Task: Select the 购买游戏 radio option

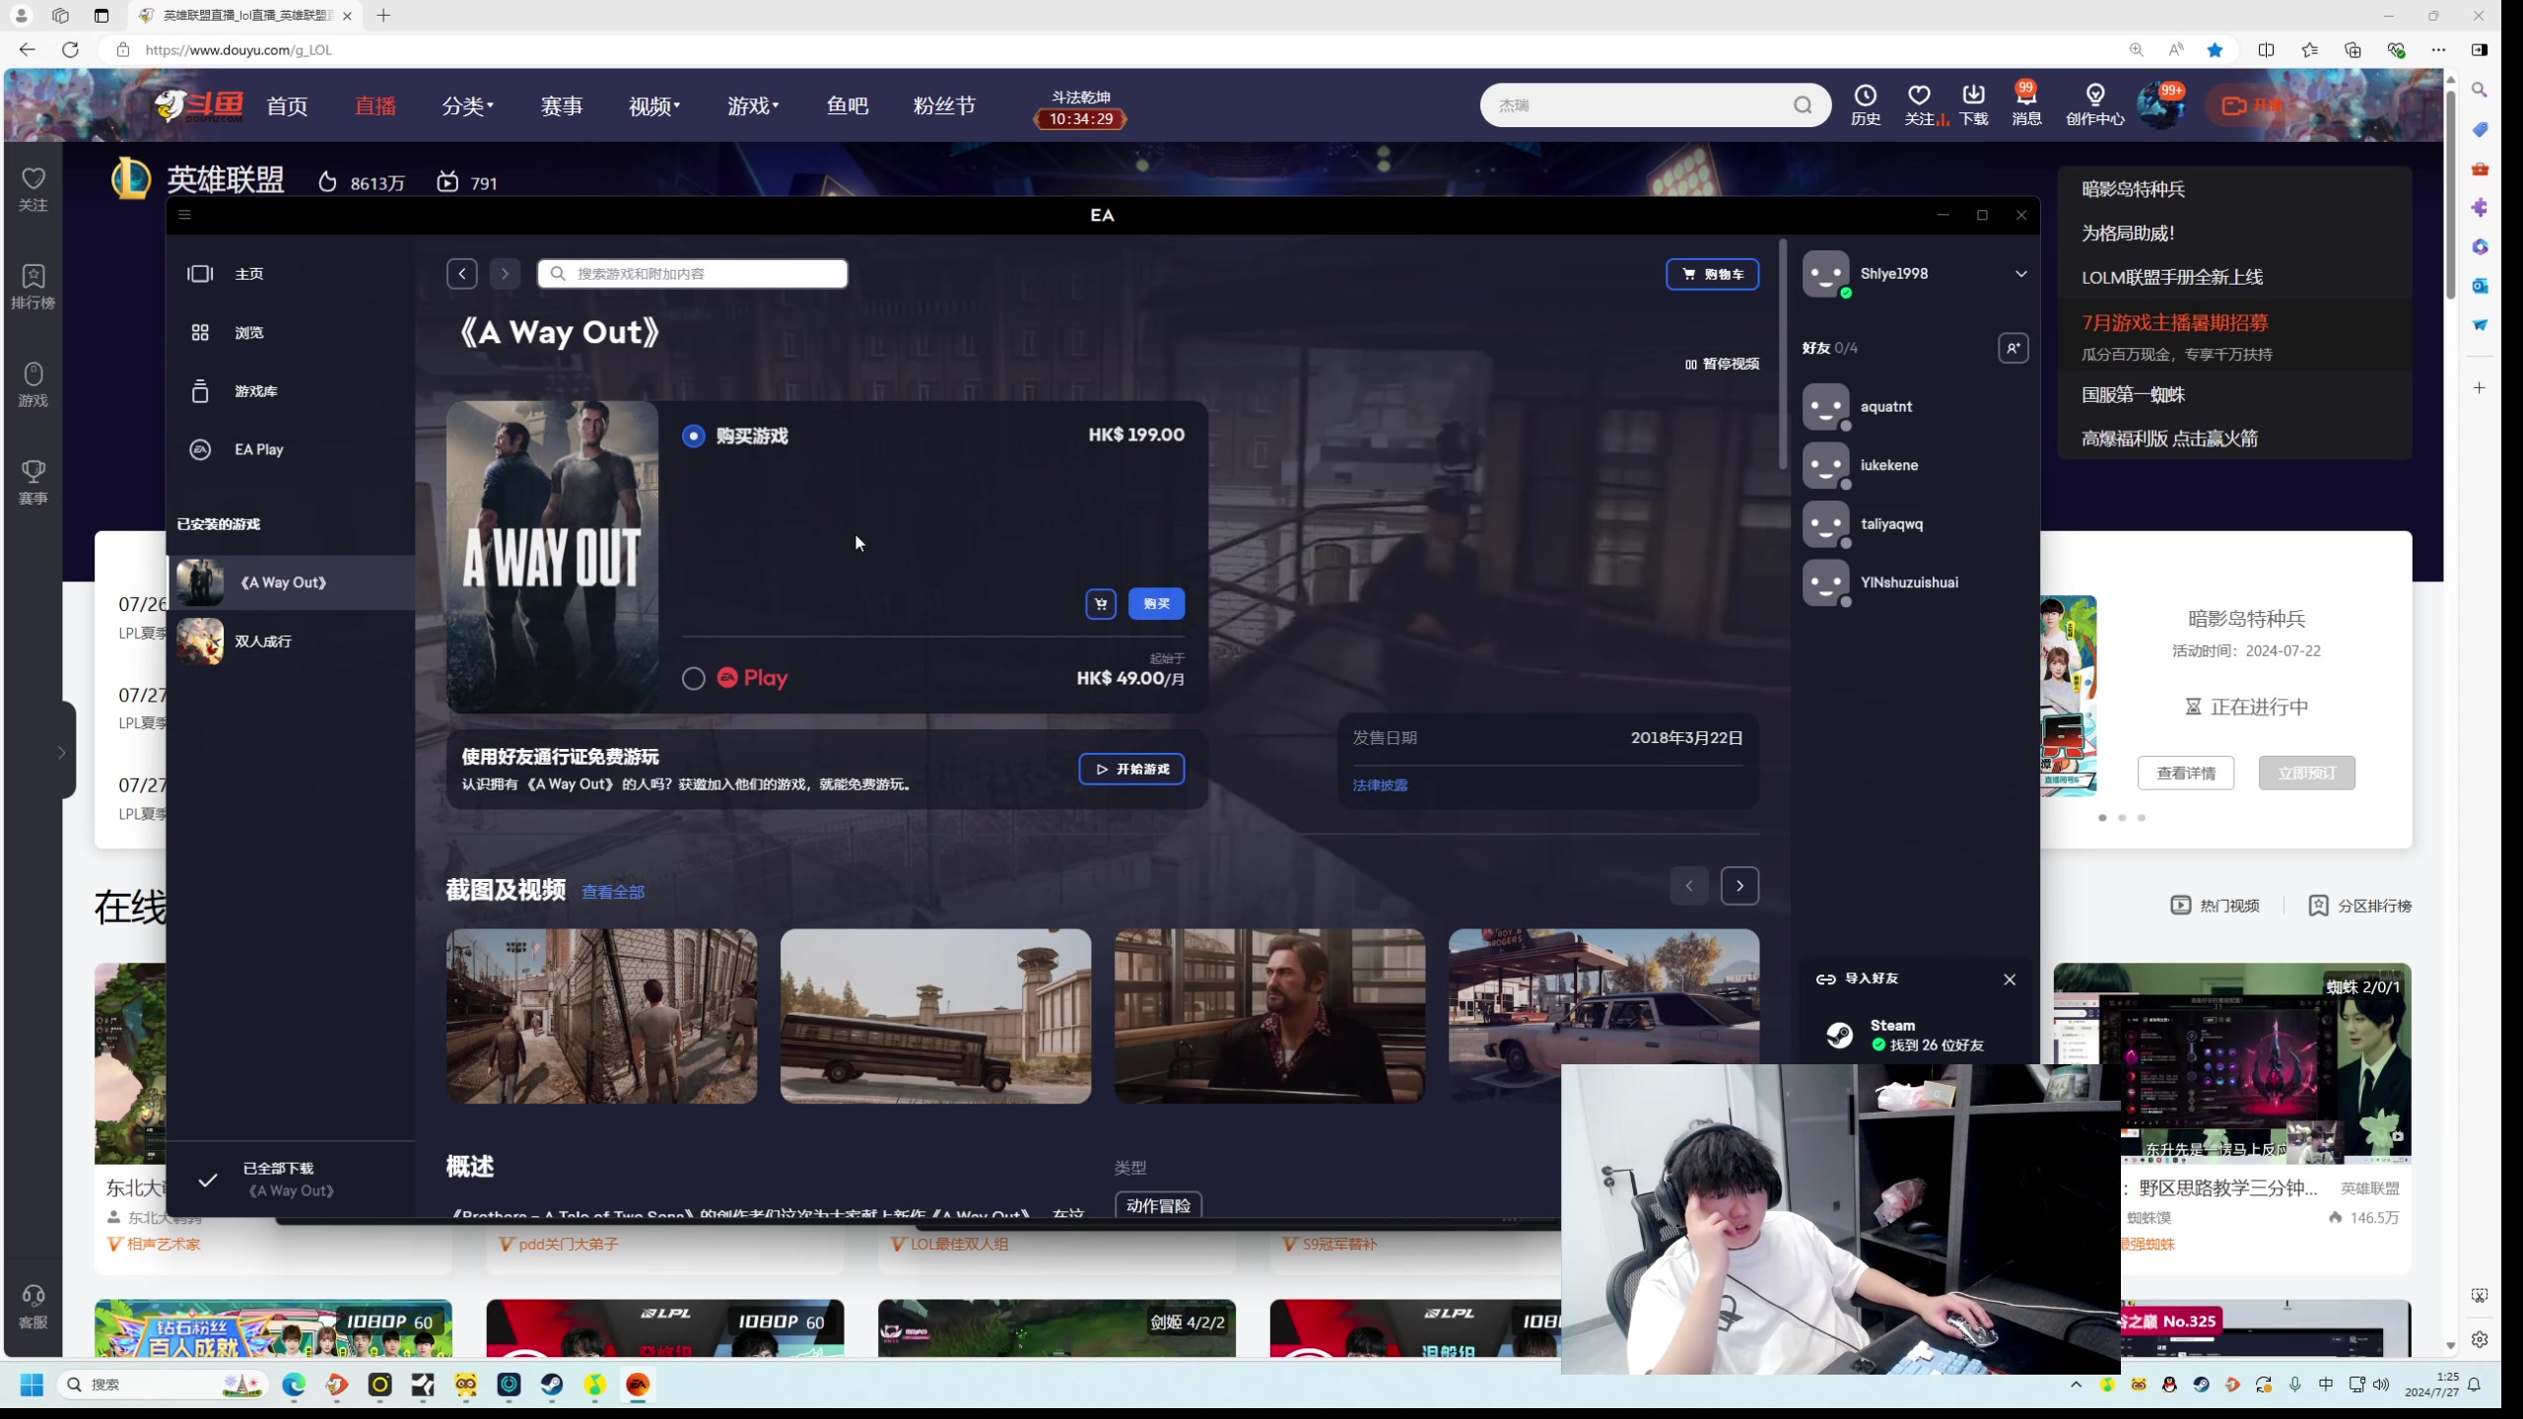Action: 694,436
